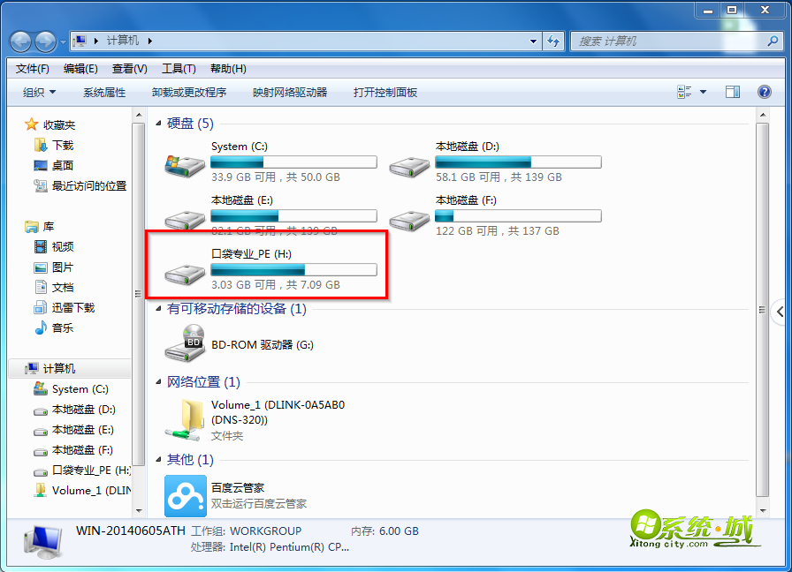Open the 百度云管家 cloud icon
792x572 pixels.
186,496
